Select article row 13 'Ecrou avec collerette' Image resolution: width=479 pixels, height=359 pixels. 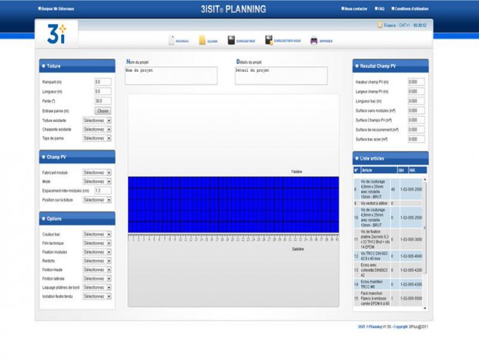[x=388, y=270]
